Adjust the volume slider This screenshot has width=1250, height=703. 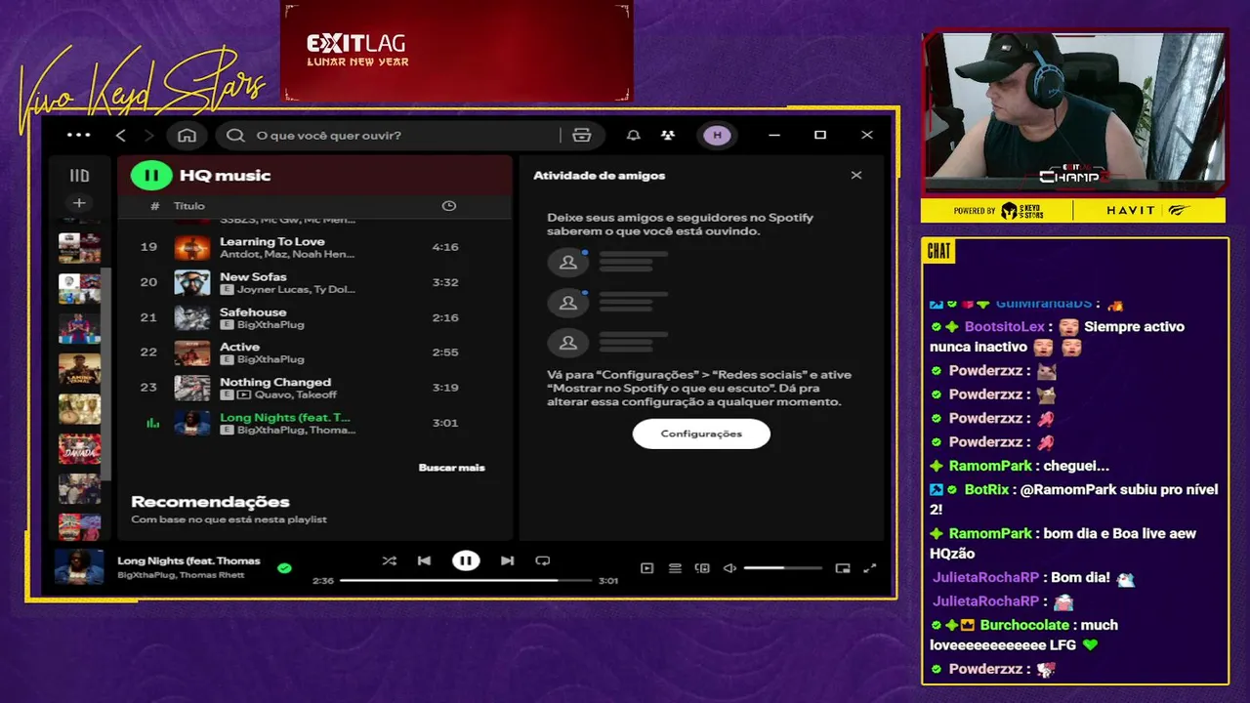782,568
